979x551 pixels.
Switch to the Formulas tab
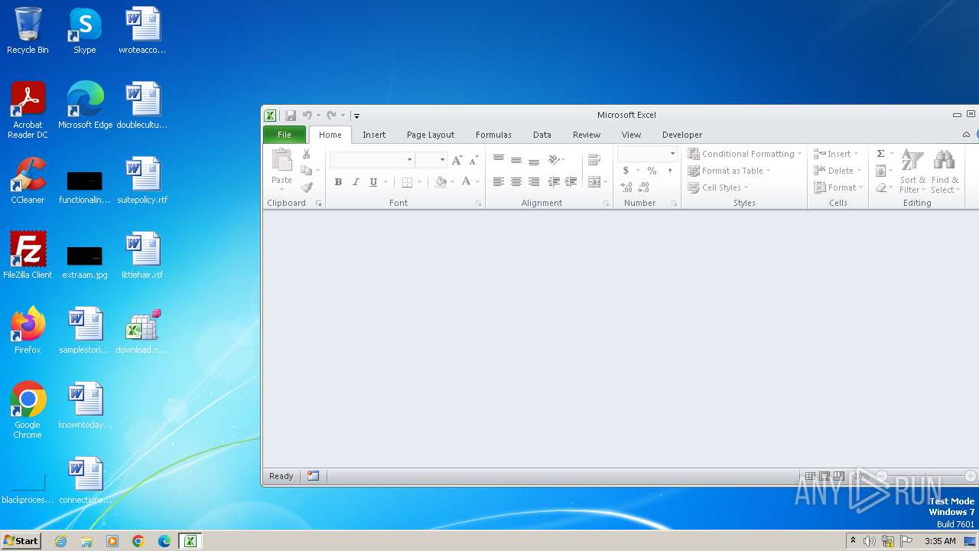point(493,135)
